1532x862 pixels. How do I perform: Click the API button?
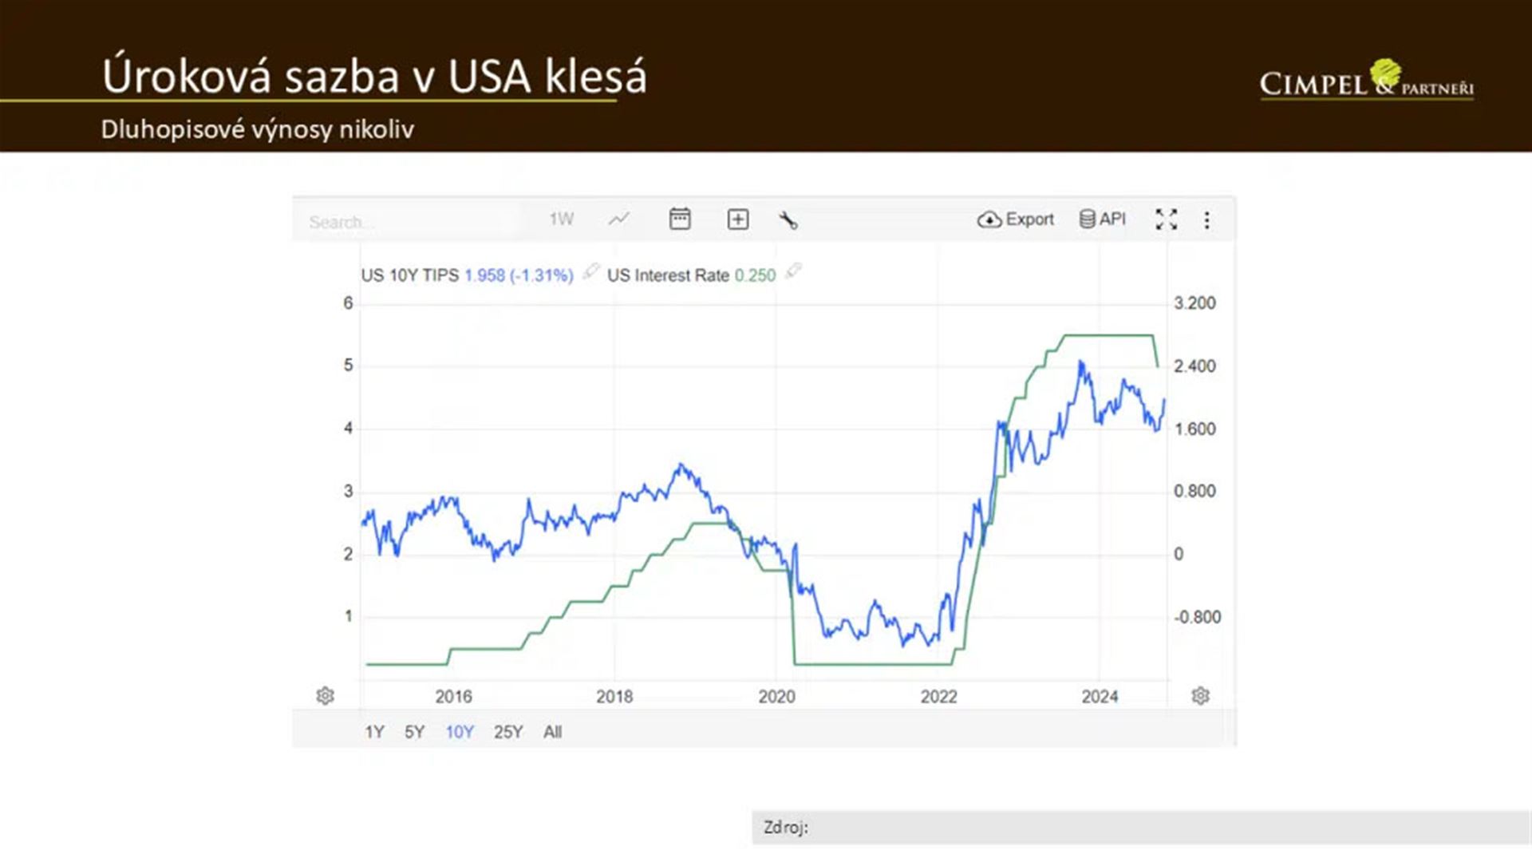tap(1102, 219)
